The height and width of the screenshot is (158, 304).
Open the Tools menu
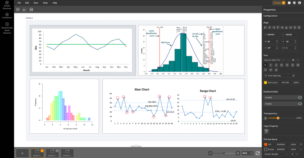[x=45, y=3]
